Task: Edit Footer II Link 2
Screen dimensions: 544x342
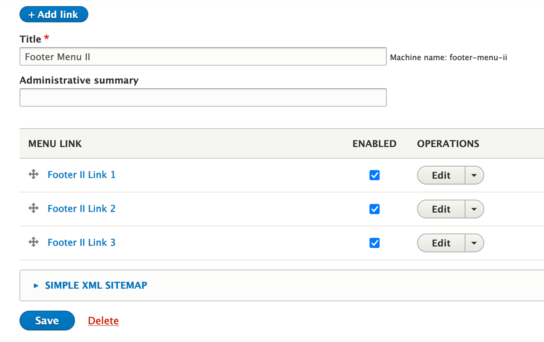Action: [x=441, y=209]
